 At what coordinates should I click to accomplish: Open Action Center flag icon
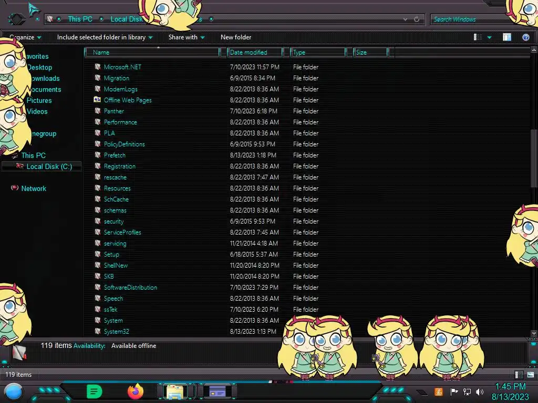coord(454,391)
